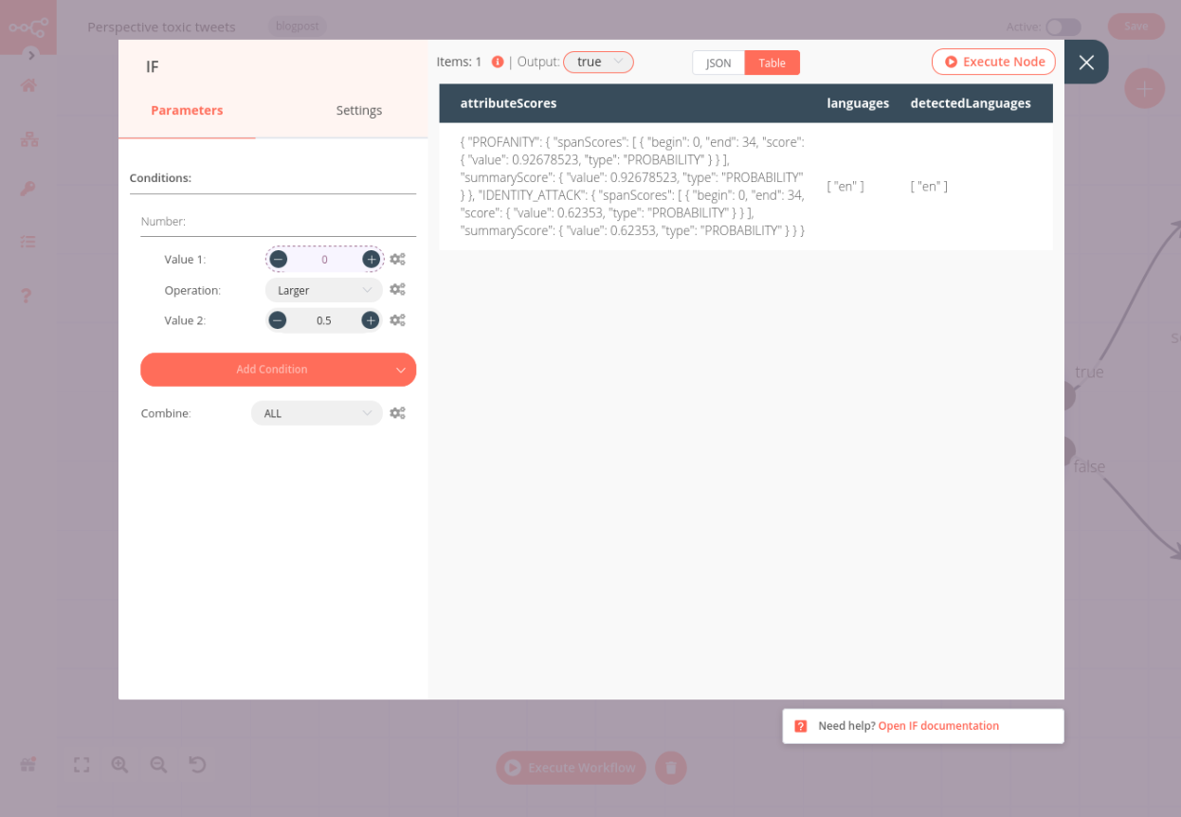
Task: Open IF documentation link
Action: pyautogui.click(x=938, y=726)
